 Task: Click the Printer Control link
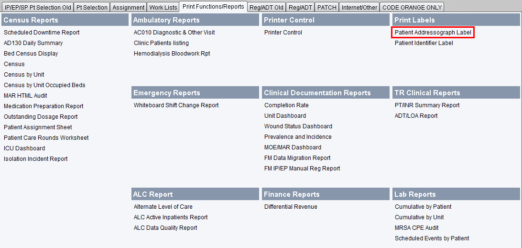click(283, 33)
